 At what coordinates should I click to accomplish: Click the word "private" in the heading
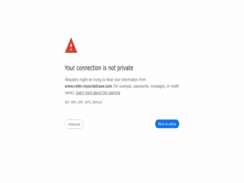(x=125, y=68)
